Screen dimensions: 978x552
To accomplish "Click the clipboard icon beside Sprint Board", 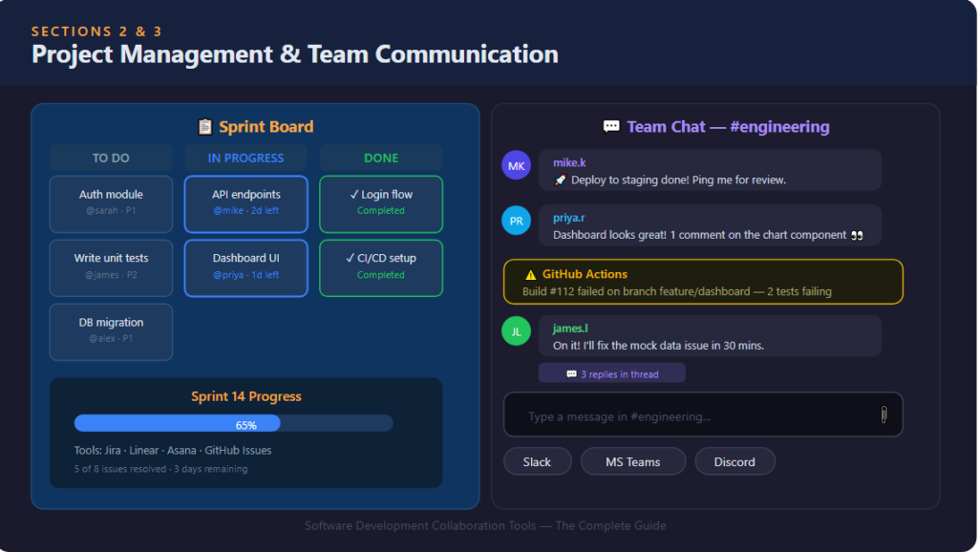I will [x=205, y=127].
